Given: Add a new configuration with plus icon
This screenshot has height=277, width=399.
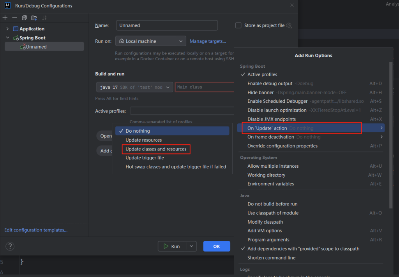Looking at the screenshot, I should point(5,18).
